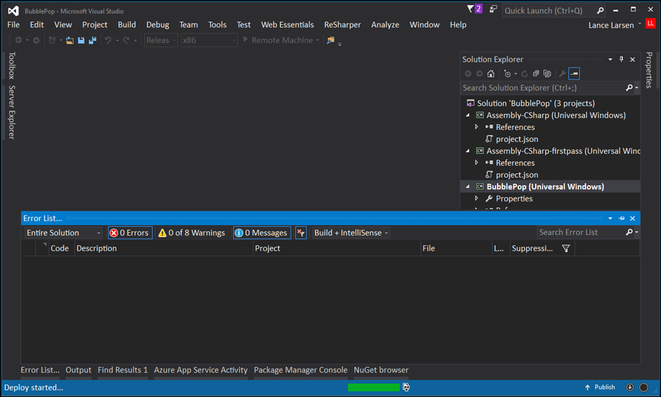Close the Error List panel
This screenshot has width=661, height=397.
pos(633,218)
